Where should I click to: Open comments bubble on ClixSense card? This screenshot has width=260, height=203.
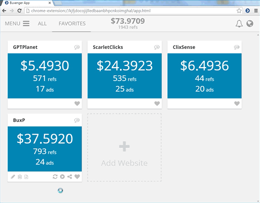(x=237, y=47)
